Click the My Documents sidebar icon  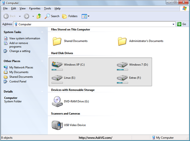[6, 72]
